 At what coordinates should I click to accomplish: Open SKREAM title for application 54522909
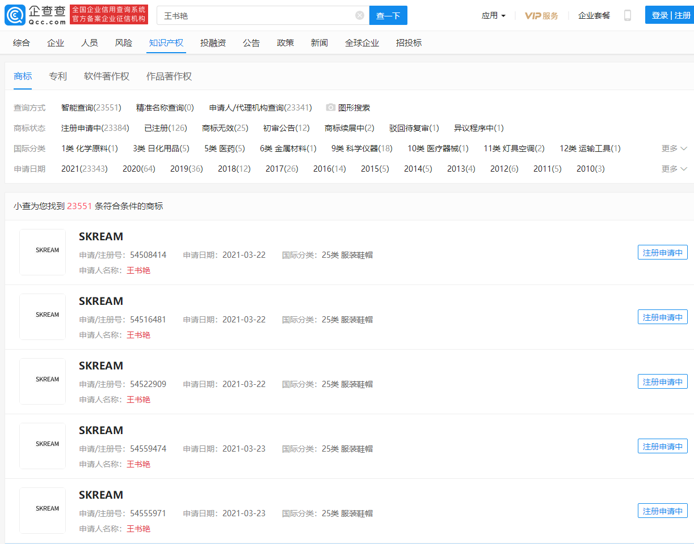(101, 365)
